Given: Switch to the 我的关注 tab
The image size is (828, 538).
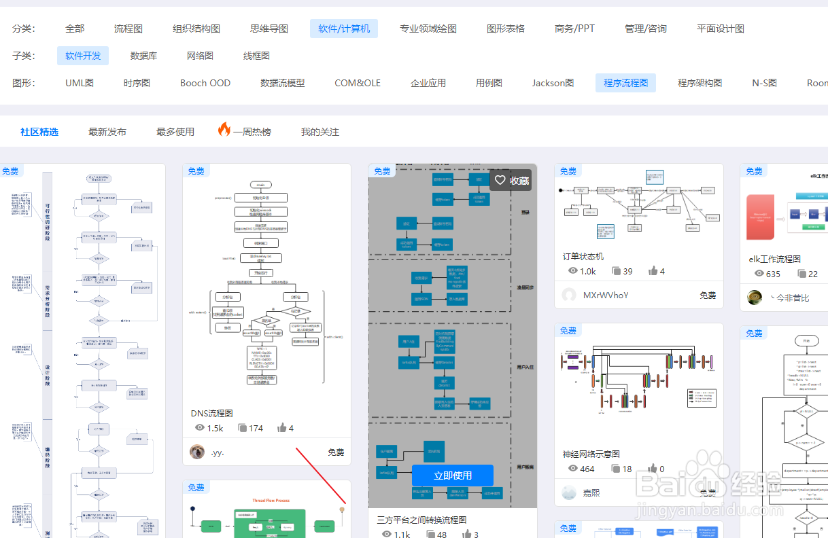Looking at the screenshot, I should tap(320, 131).
